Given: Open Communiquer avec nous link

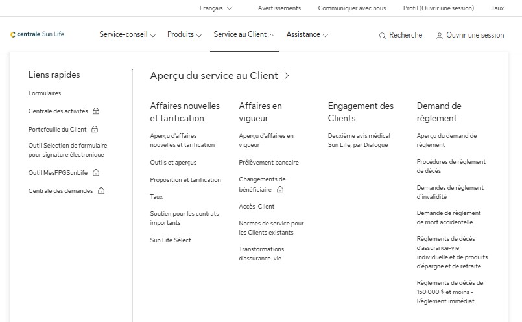Looking at the screenshot, I should (x=351, y=8).
